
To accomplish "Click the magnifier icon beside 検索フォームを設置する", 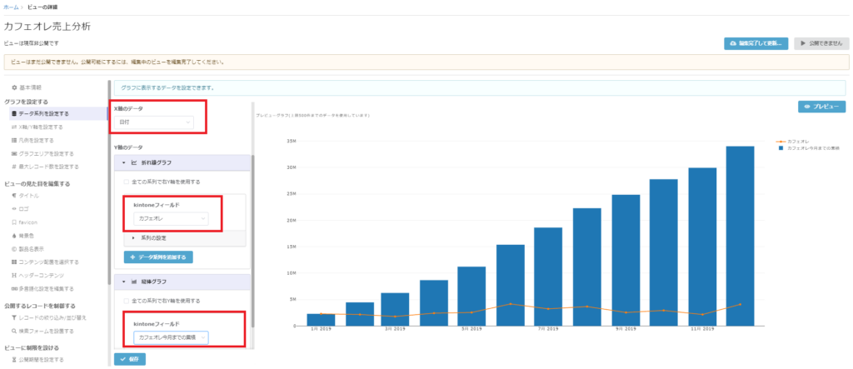I will click(x=14, y=331).
